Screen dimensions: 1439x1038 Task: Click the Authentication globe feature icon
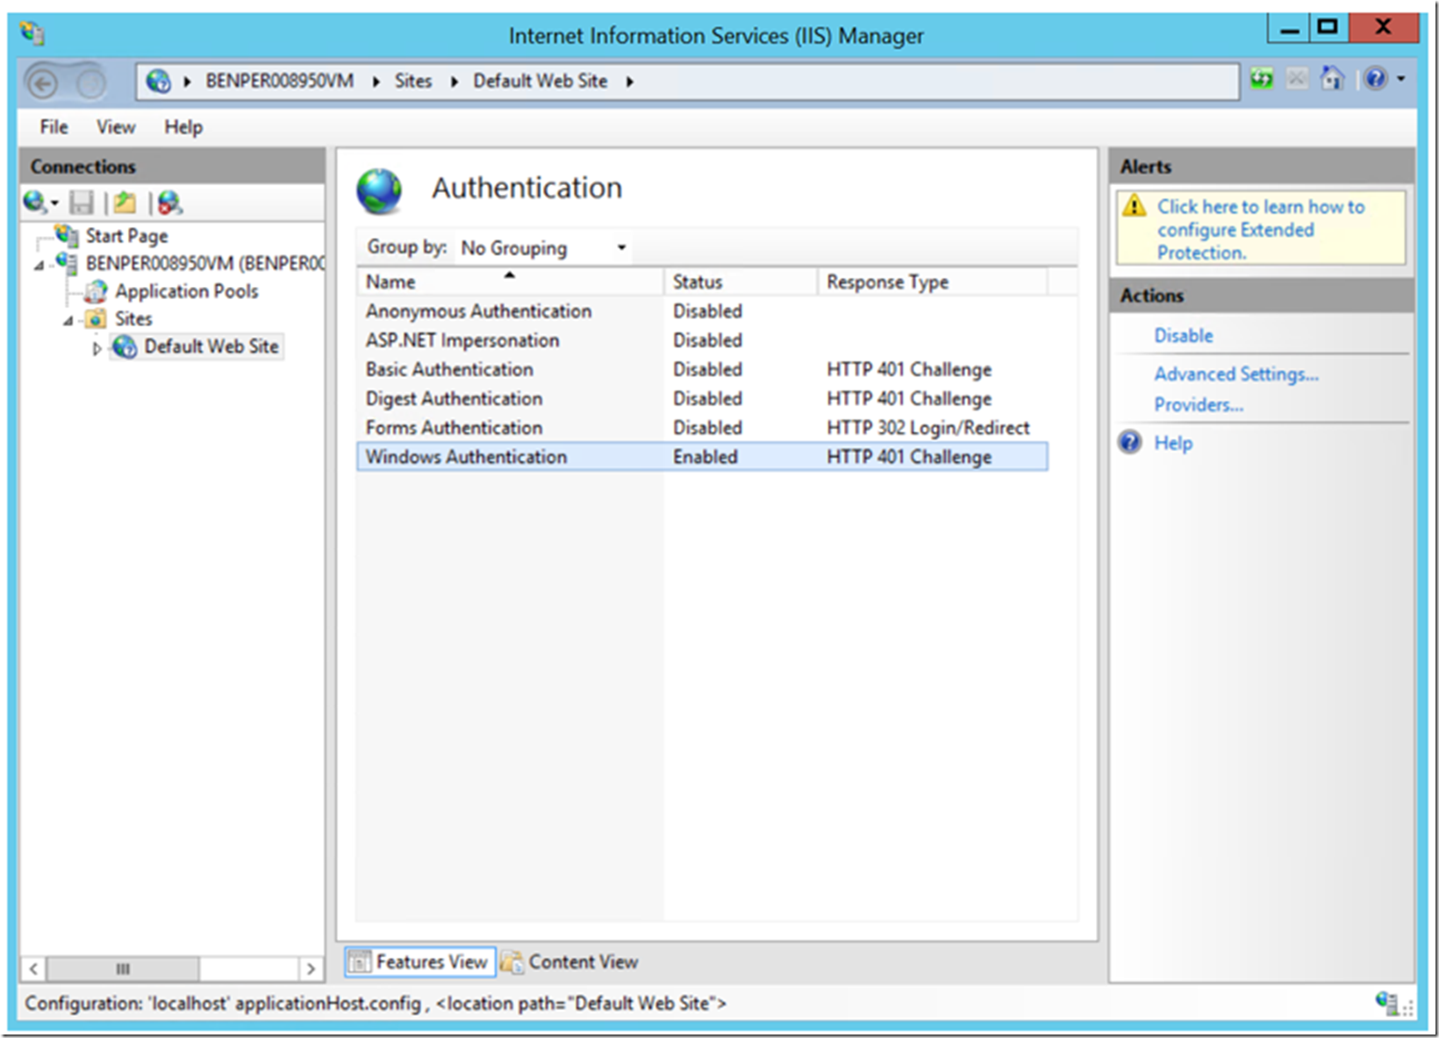click(x=379, y=190)
